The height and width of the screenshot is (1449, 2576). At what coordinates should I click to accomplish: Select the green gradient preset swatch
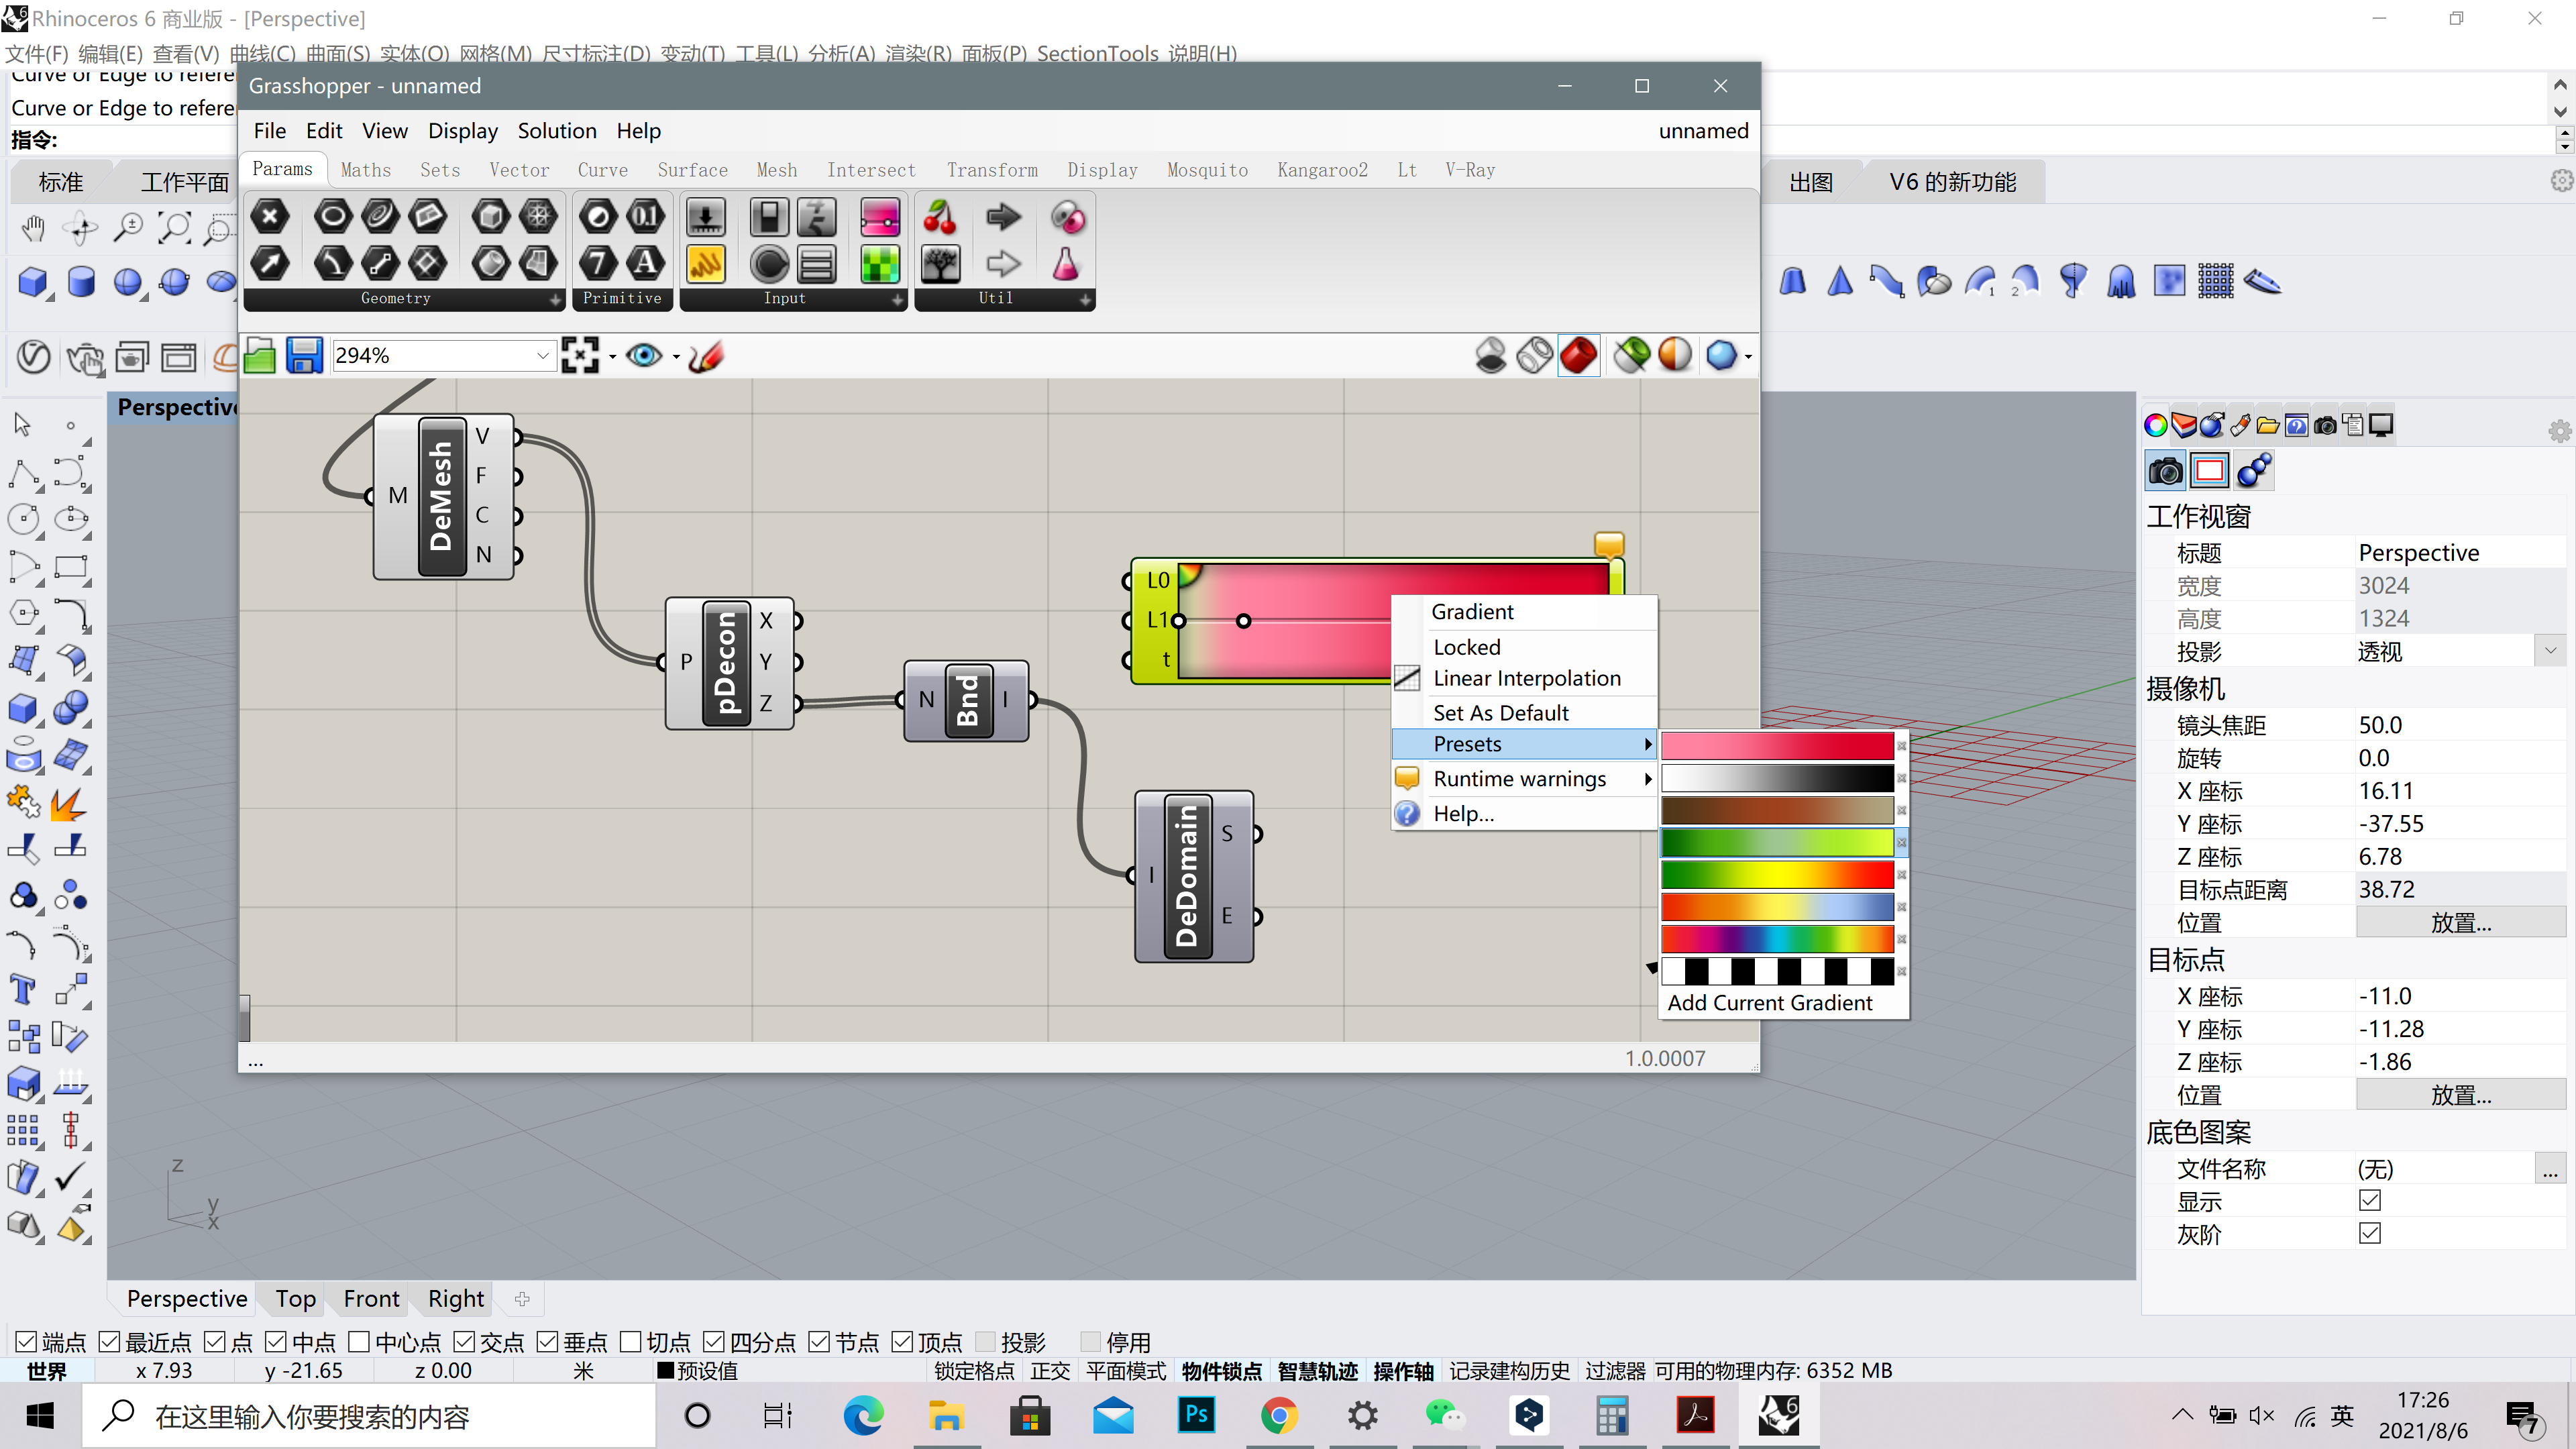tap(1777, 842)
